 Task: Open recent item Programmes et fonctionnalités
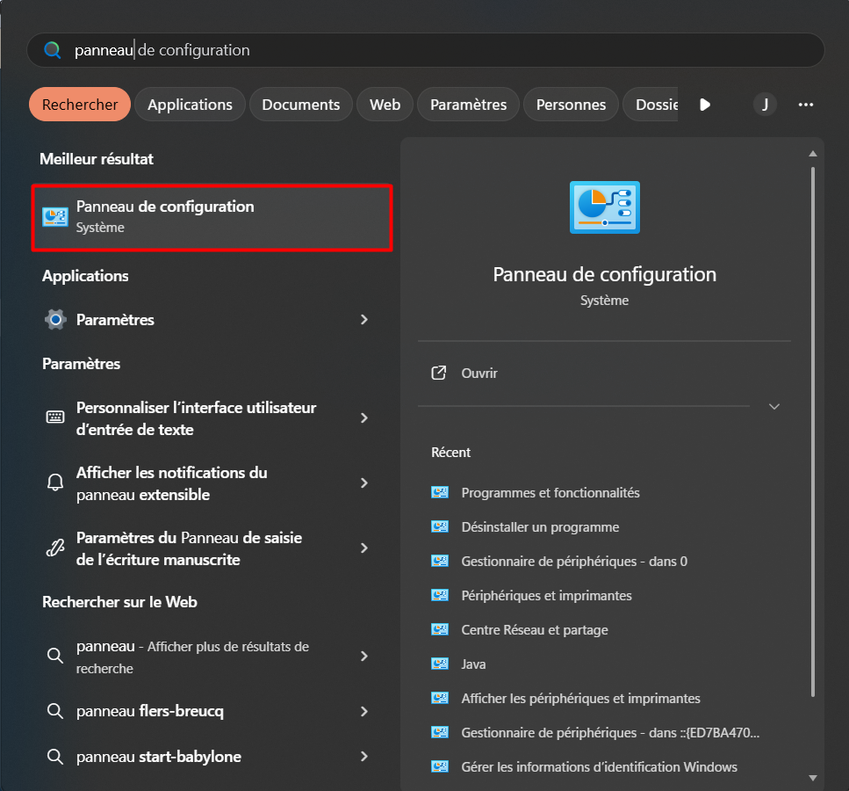tap(550, 493)
